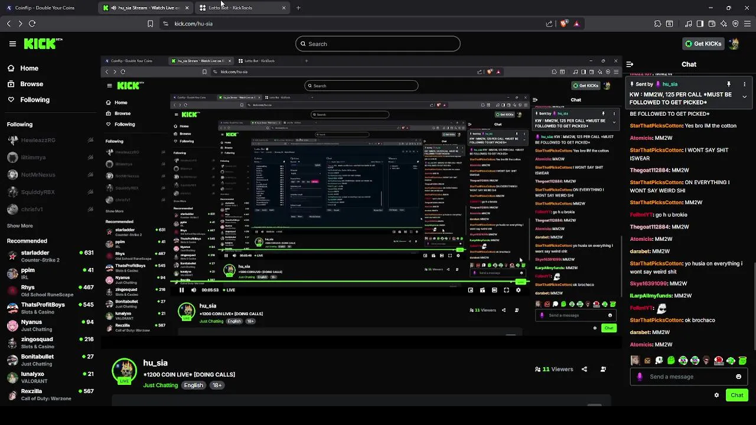This screenshot has height=425, width=756.
Task: Open browser extensions puzzle icon
Action: [x=657, y=24]
